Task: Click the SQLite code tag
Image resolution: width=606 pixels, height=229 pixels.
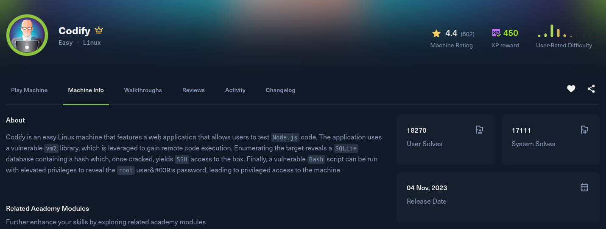Action: tap(346, 148)
